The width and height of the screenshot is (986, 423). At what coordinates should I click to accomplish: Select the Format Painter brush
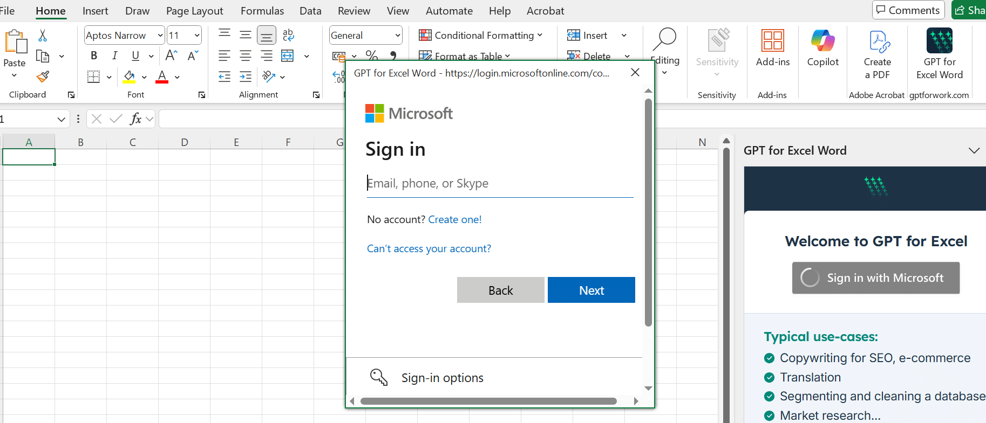tap(43, 77)
